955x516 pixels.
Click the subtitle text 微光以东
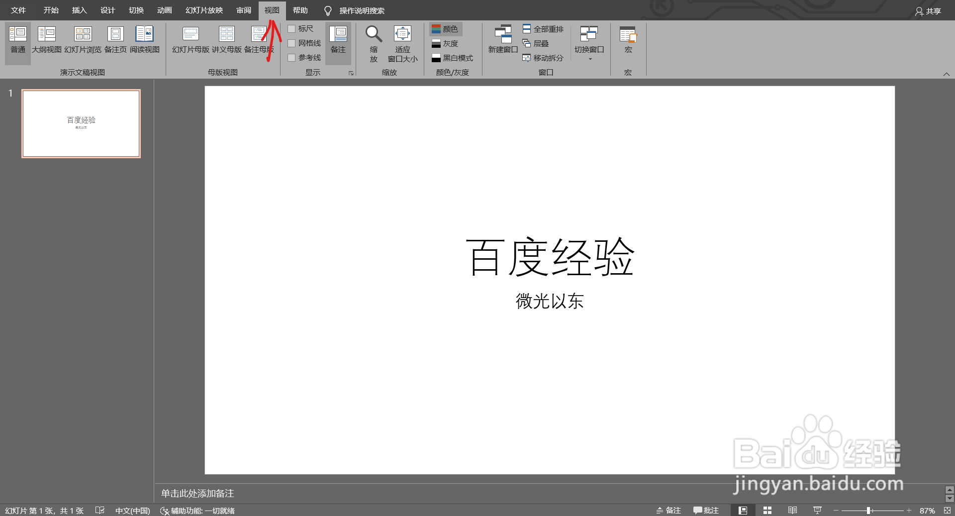coord(550,301)
